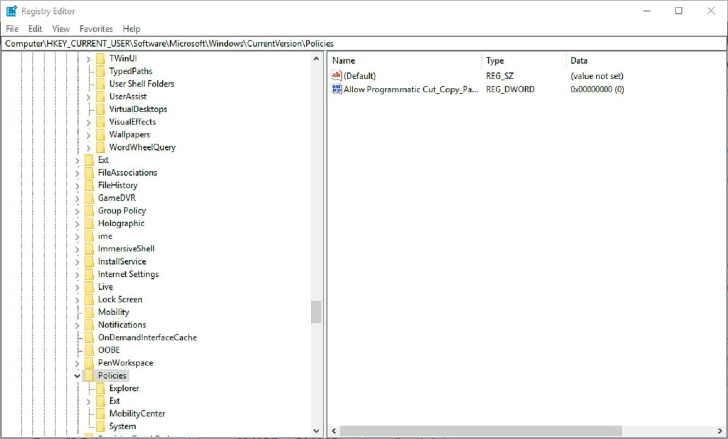Expand the Internet Settings key
728x439 pixels.
[x=77, y=274]
